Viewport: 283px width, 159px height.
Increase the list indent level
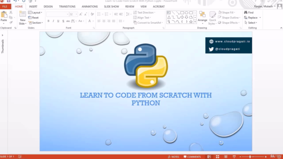pyautogui.click(x=121, y=14)
